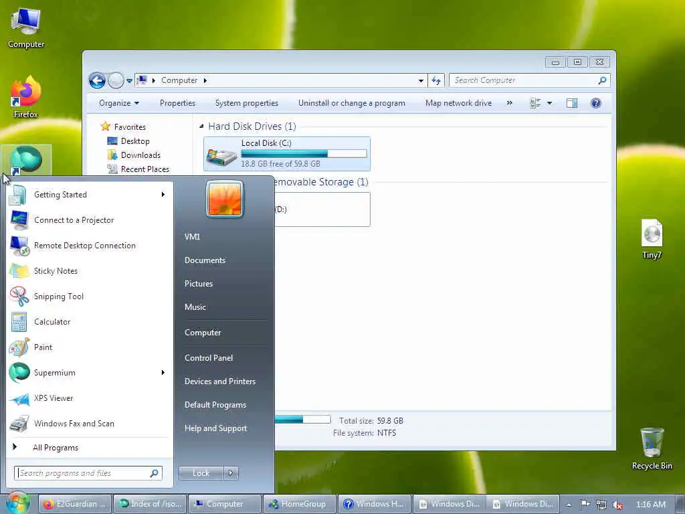
Task: Open Paint from the Start menu
Action: coord(90,347)
